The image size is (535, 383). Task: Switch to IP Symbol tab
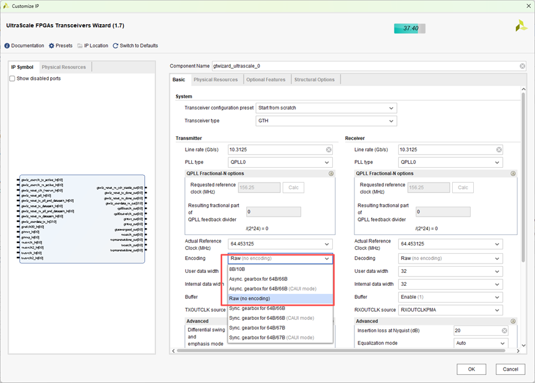(x=22, y=67)
